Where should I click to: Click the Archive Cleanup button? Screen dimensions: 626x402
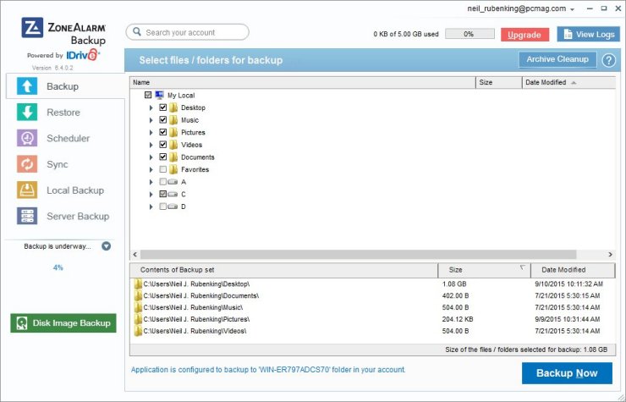(x=557, y=59)
